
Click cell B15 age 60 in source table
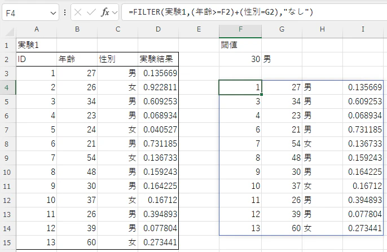point(77,242)
